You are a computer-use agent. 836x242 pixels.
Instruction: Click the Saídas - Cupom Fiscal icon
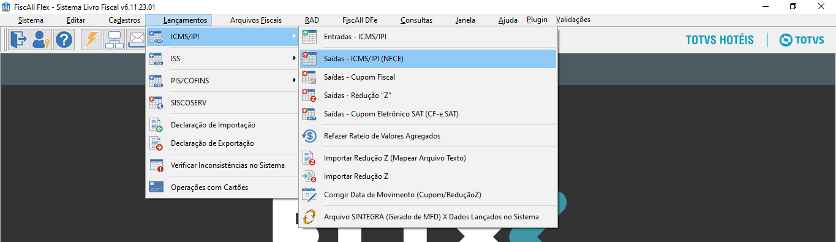[x=309, y=77]
